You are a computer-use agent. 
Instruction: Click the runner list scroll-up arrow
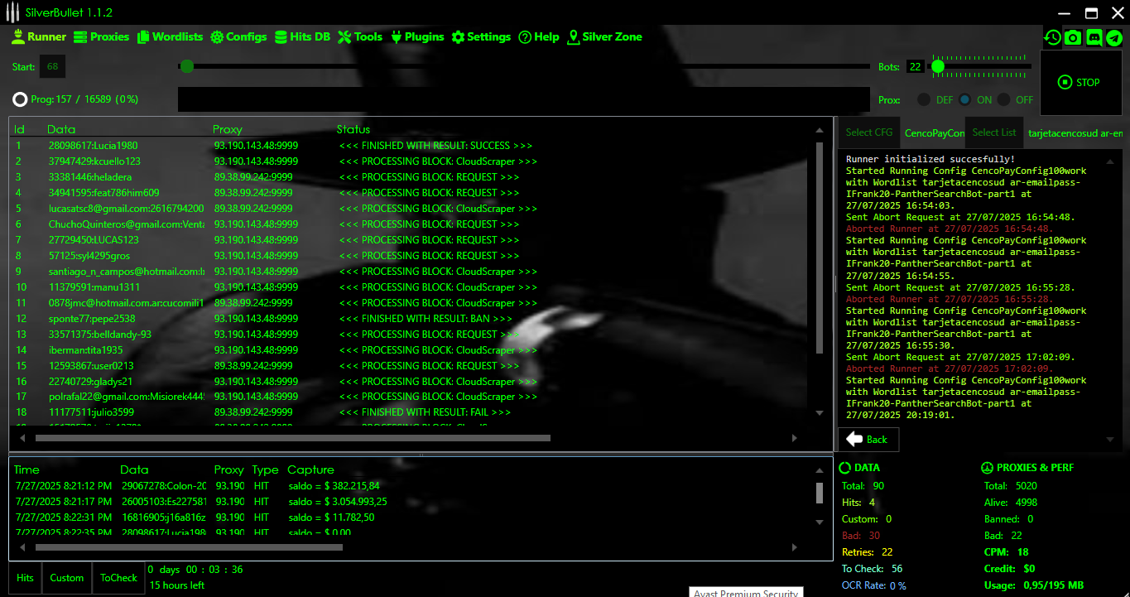(x=820, y=130)
